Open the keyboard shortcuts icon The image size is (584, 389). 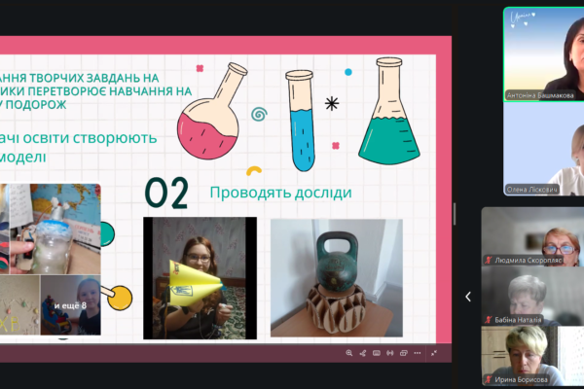point(377,353)
